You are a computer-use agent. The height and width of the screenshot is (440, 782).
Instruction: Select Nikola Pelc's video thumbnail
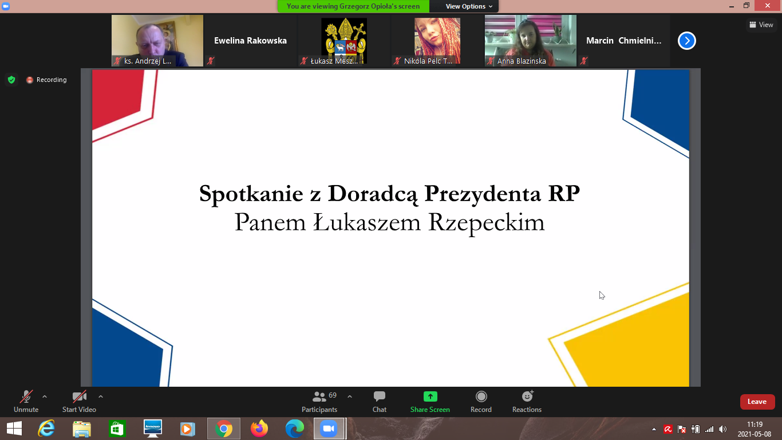(x=437, y=41)
